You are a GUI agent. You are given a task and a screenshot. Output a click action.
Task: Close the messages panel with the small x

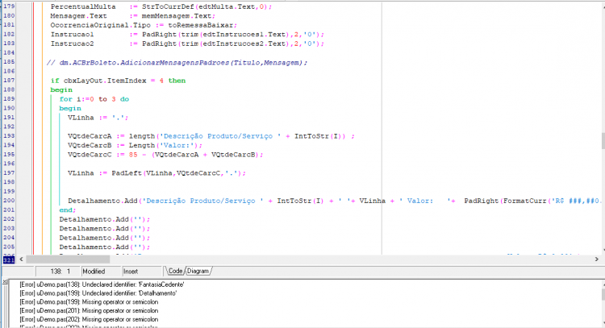5,282
